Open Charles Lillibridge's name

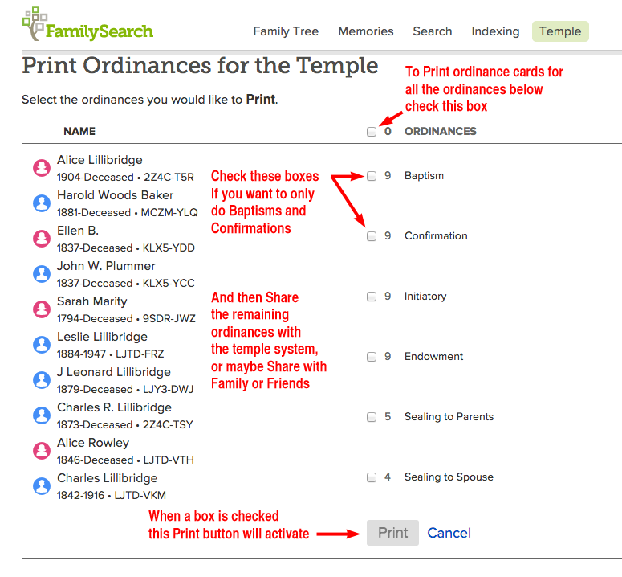(x=107, y=478)
